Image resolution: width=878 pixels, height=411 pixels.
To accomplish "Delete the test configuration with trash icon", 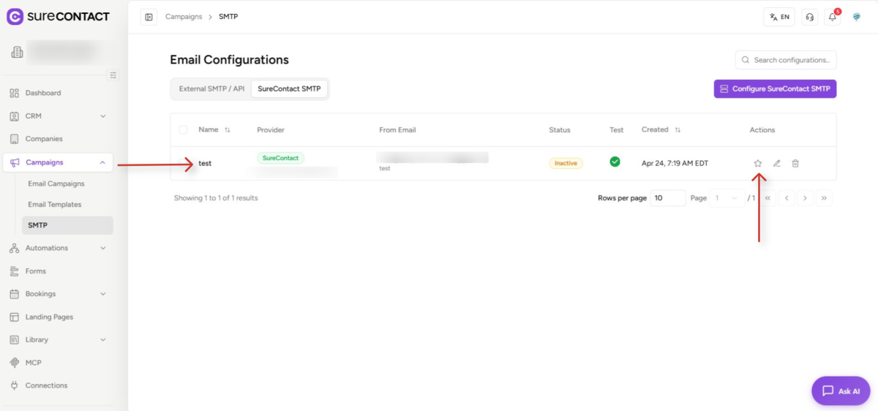I will (795, 163).
